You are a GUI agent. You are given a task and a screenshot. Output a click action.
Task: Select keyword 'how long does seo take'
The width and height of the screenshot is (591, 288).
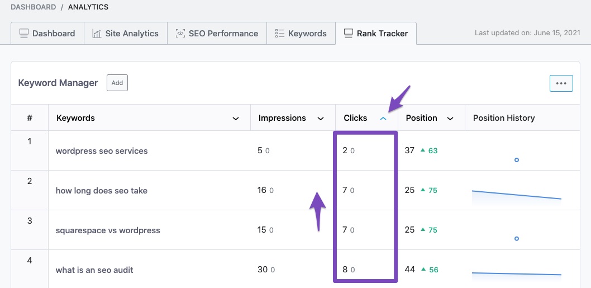(x=102, y=191)
